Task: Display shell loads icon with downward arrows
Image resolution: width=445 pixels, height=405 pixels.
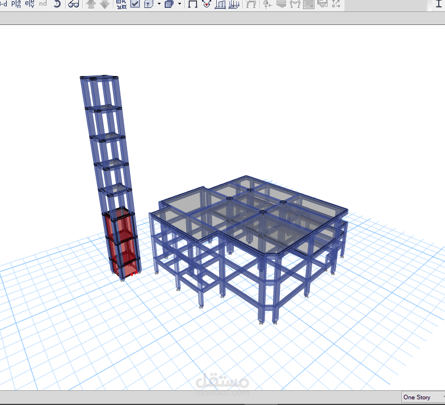Action: point(234,4)
